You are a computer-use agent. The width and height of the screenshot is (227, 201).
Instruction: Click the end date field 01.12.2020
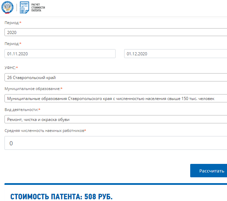click(175, 54)
